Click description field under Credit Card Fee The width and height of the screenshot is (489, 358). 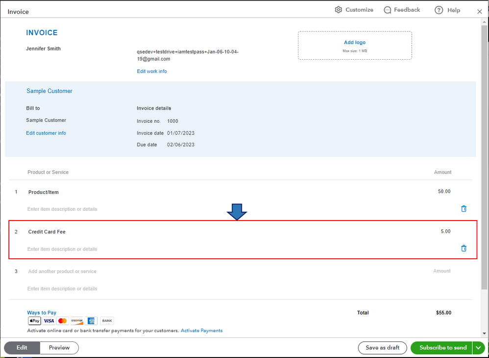tap(62, 249)
